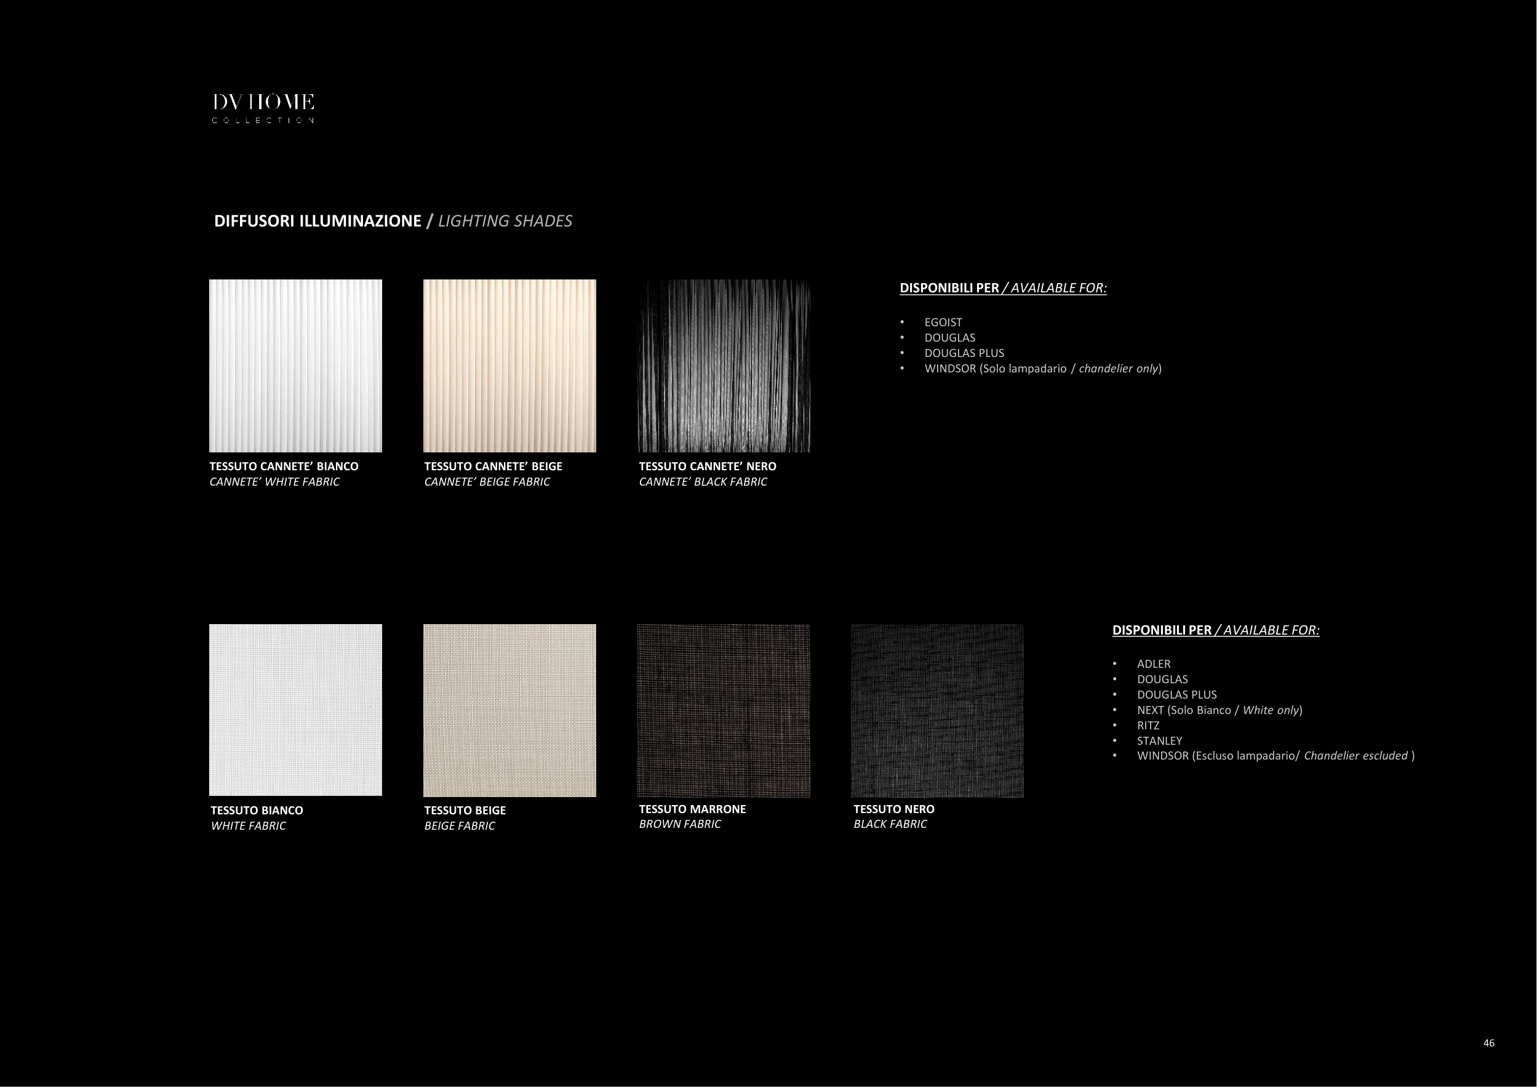Click the plain white fabric swatch
The width and height of the screenshot is (1537, 1087).
click(295, 710)
